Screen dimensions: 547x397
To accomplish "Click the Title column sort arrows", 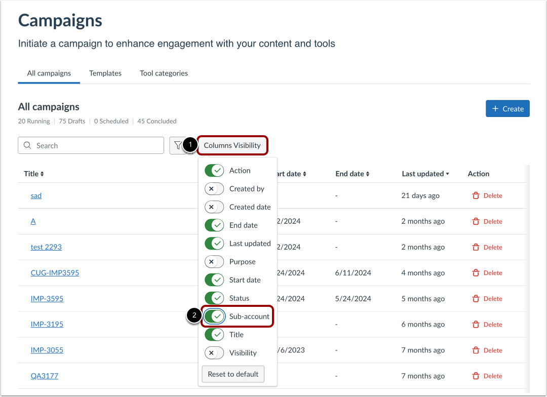I will (x=43, y=174).
